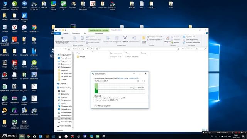Click File Explorer icon on the taskbar
This screenshot has width=247, height=139.
22,136
